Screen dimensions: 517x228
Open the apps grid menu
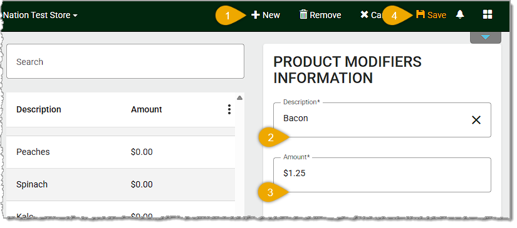click(488, 14)
